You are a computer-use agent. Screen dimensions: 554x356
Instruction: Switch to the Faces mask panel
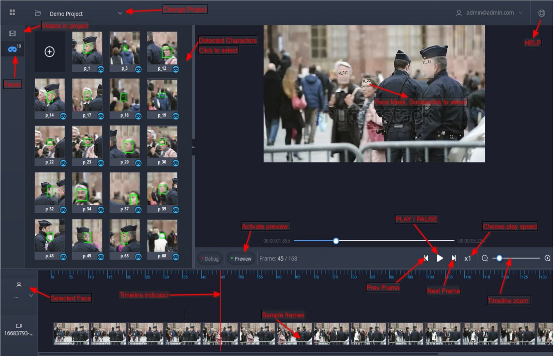[12, 50]
